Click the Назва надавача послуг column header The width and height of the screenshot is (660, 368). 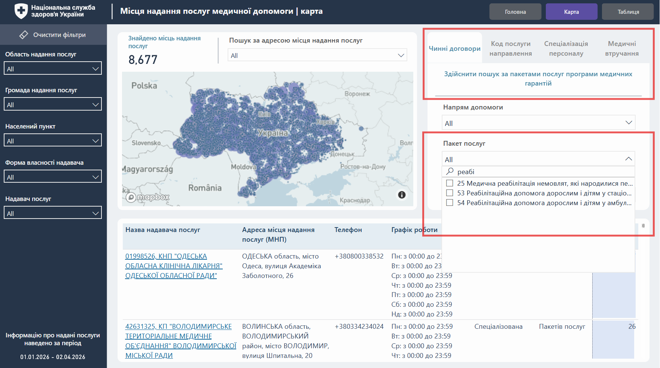tap(162, 230)
